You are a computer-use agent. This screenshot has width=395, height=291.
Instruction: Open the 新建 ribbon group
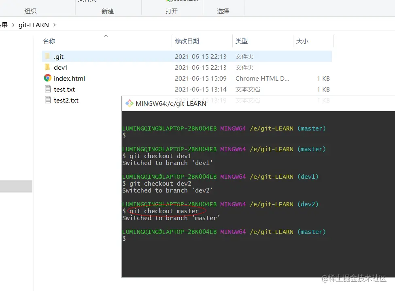108,11
